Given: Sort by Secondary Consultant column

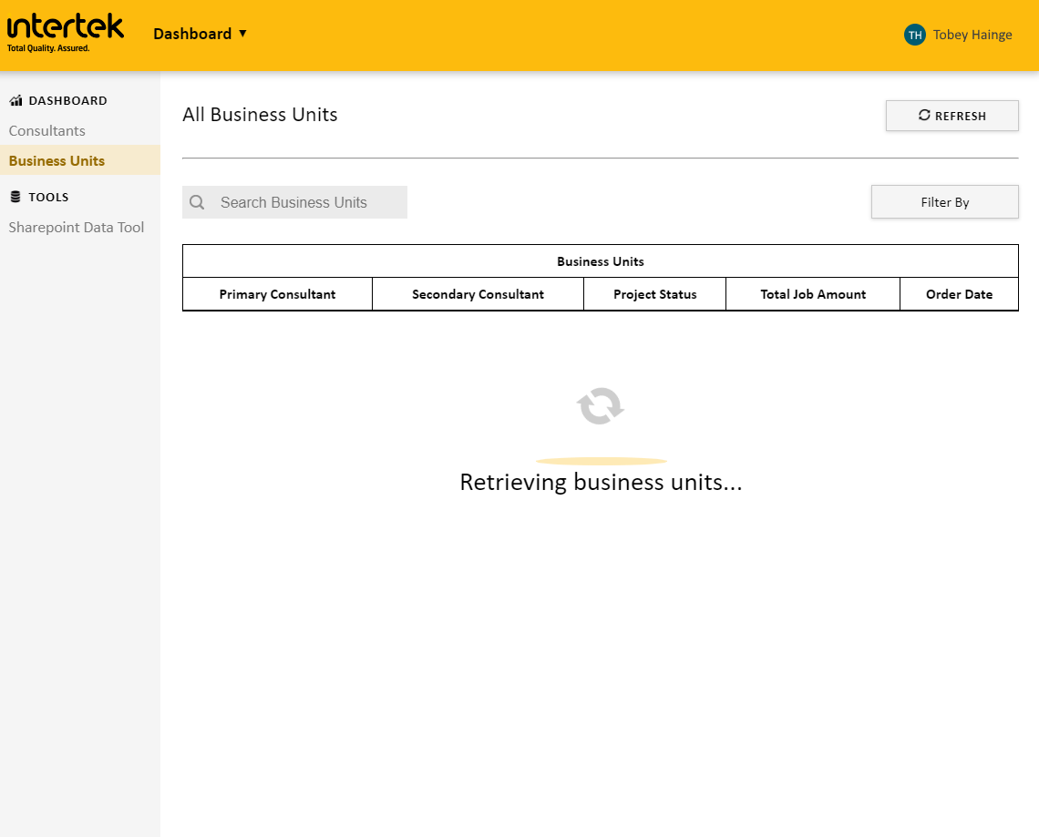Looking at the screenshot, I should click(x=478, y=294).
